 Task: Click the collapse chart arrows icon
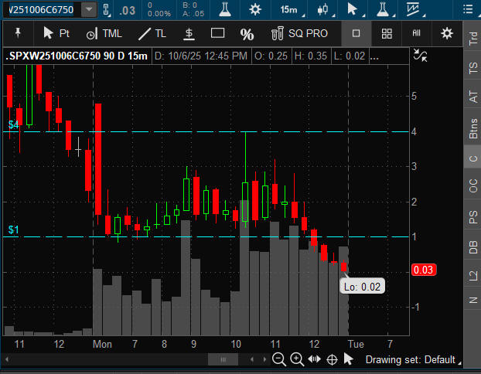pyautogui.click(x=420, y=55)
